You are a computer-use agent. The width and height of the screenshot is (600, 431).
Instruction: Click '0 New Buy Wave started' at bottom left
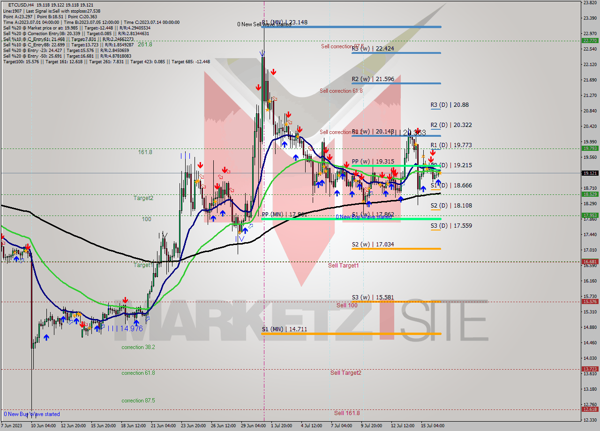(32, 414)
